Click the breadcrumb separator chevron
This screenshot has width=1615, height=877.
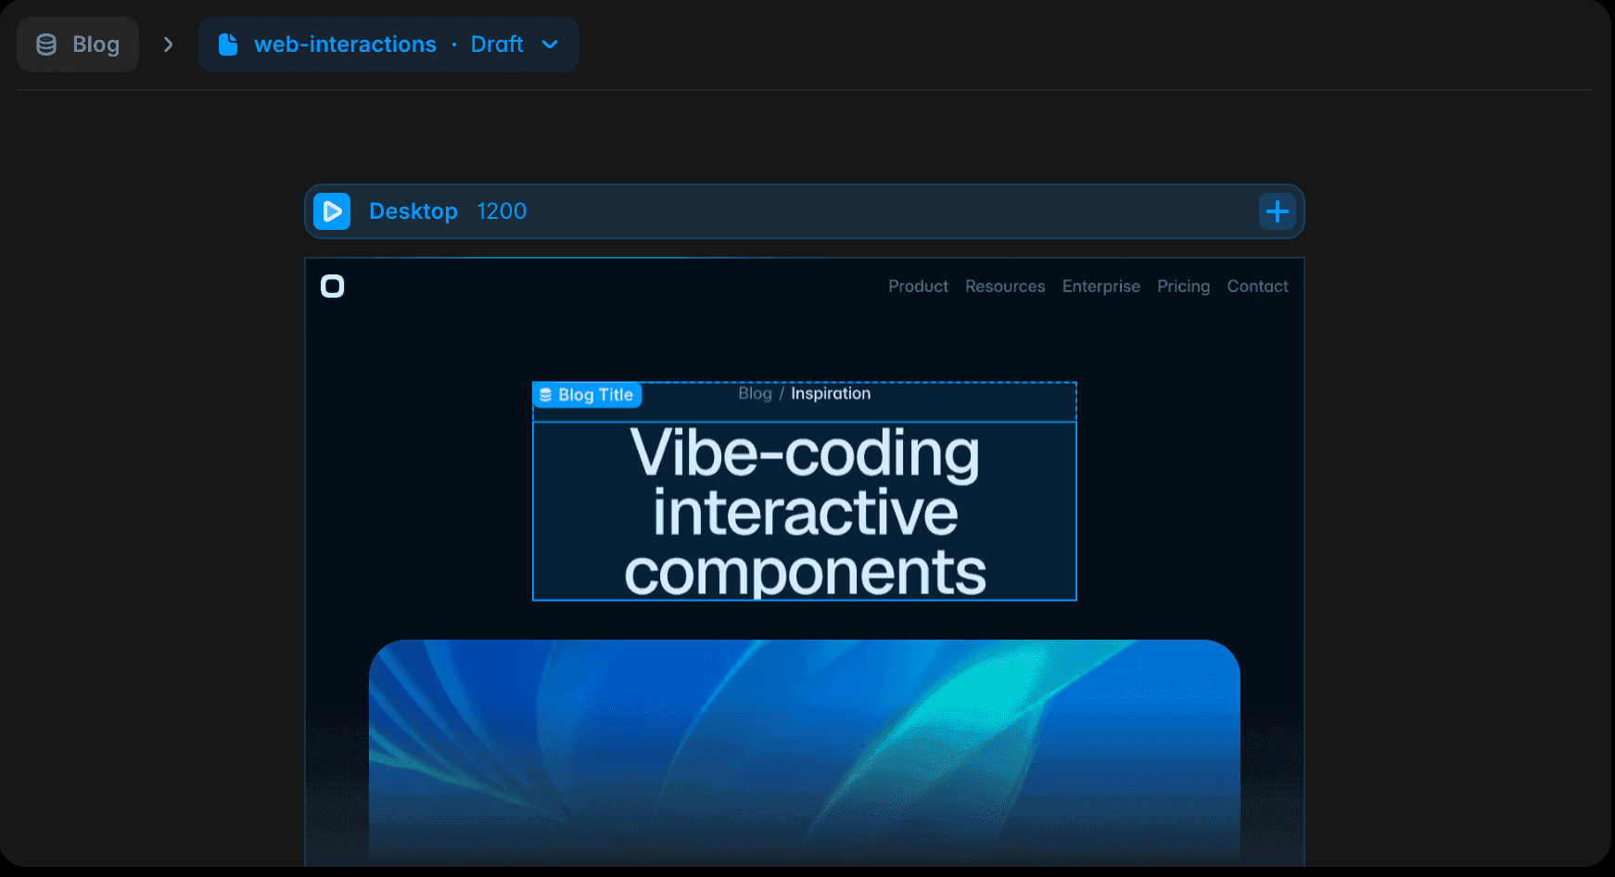point(168,44)
